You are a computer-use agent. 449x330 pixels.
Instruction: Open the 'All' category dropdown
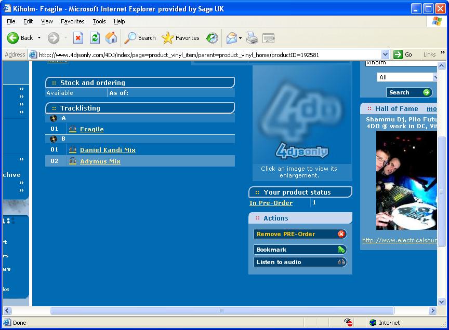[408, 77]
